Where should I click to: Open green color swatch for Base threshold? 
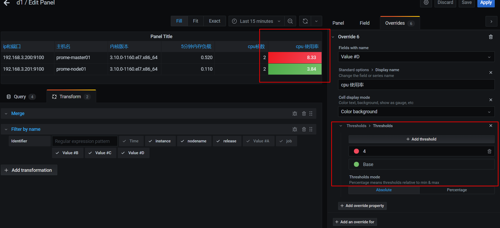point(356,164)
